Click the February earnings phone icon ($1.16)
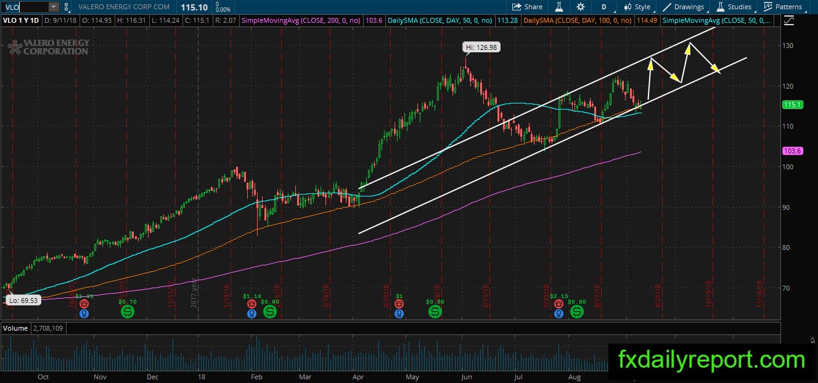The width and height of the screenshot is (818, 383). point(252,304)
